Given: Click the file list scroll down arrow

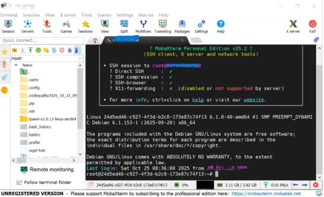Looking at the screenshot, I should 80,154.
